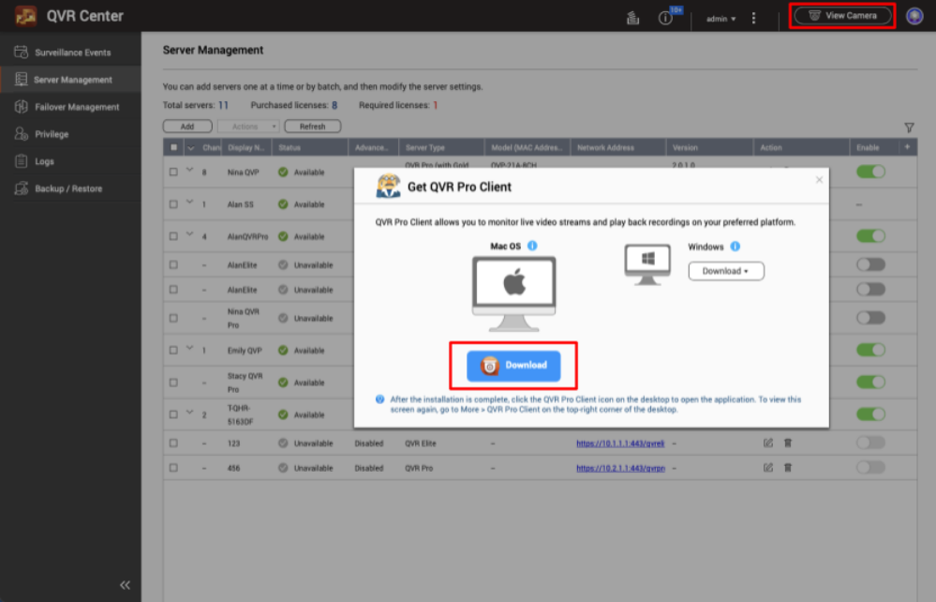936x602 pixels.
Task: Collapse the sidebar with double-chevron icon
Action: (125, 585)
